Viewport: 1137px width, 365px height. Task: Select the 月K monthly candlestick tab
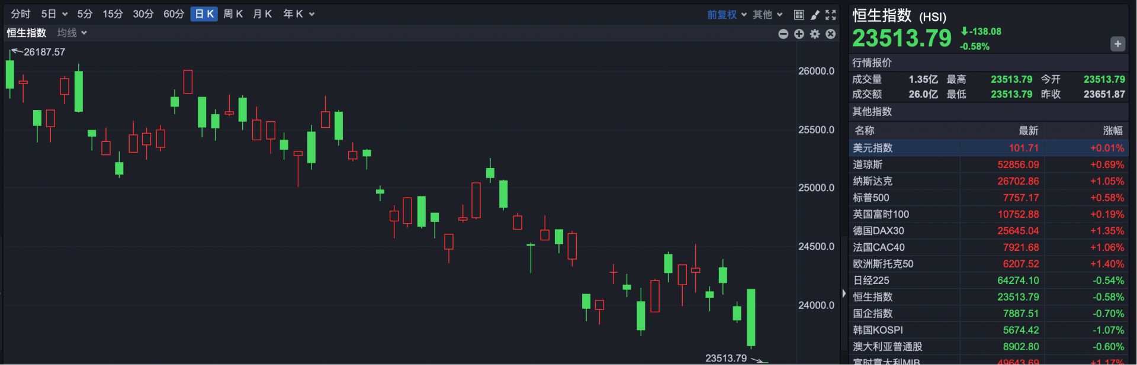click(x=262, y=14)
